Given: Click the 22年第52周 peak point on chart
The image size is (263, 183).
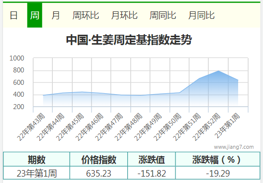Looking at the screenshot, I should pyautogui.click(x=218, y=71).
